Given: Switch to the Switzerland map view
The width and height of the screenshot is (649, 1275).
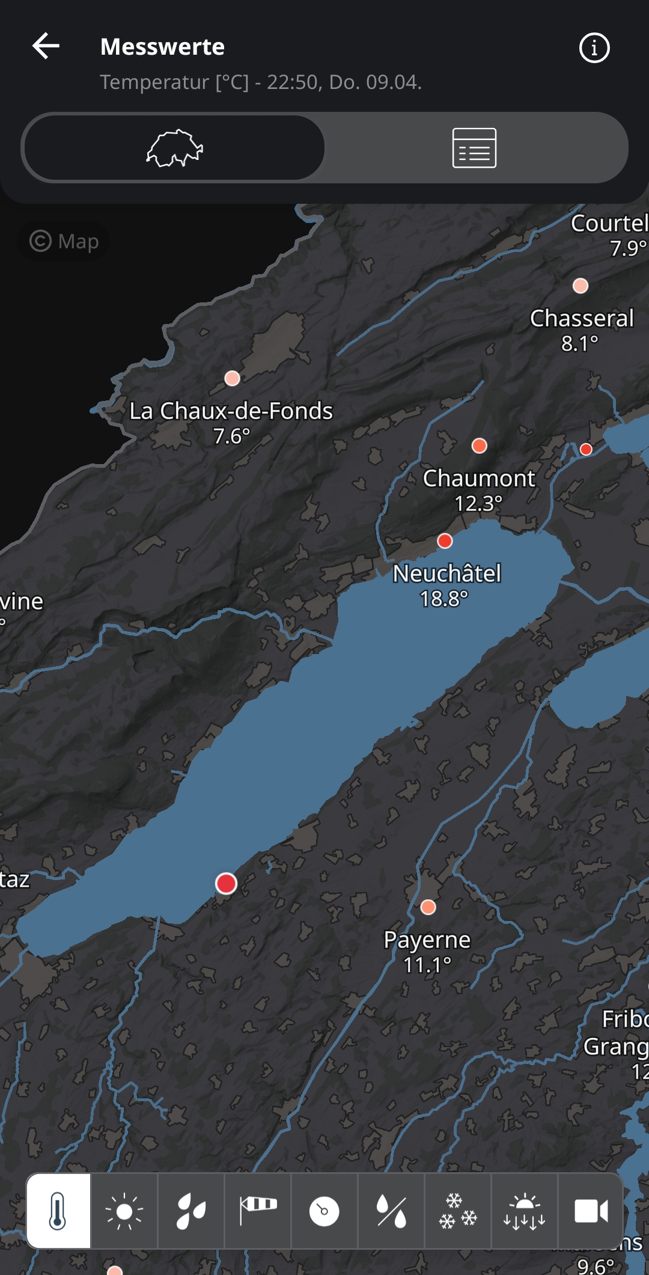Looking at the screenshot, I should tap(174, 148).
